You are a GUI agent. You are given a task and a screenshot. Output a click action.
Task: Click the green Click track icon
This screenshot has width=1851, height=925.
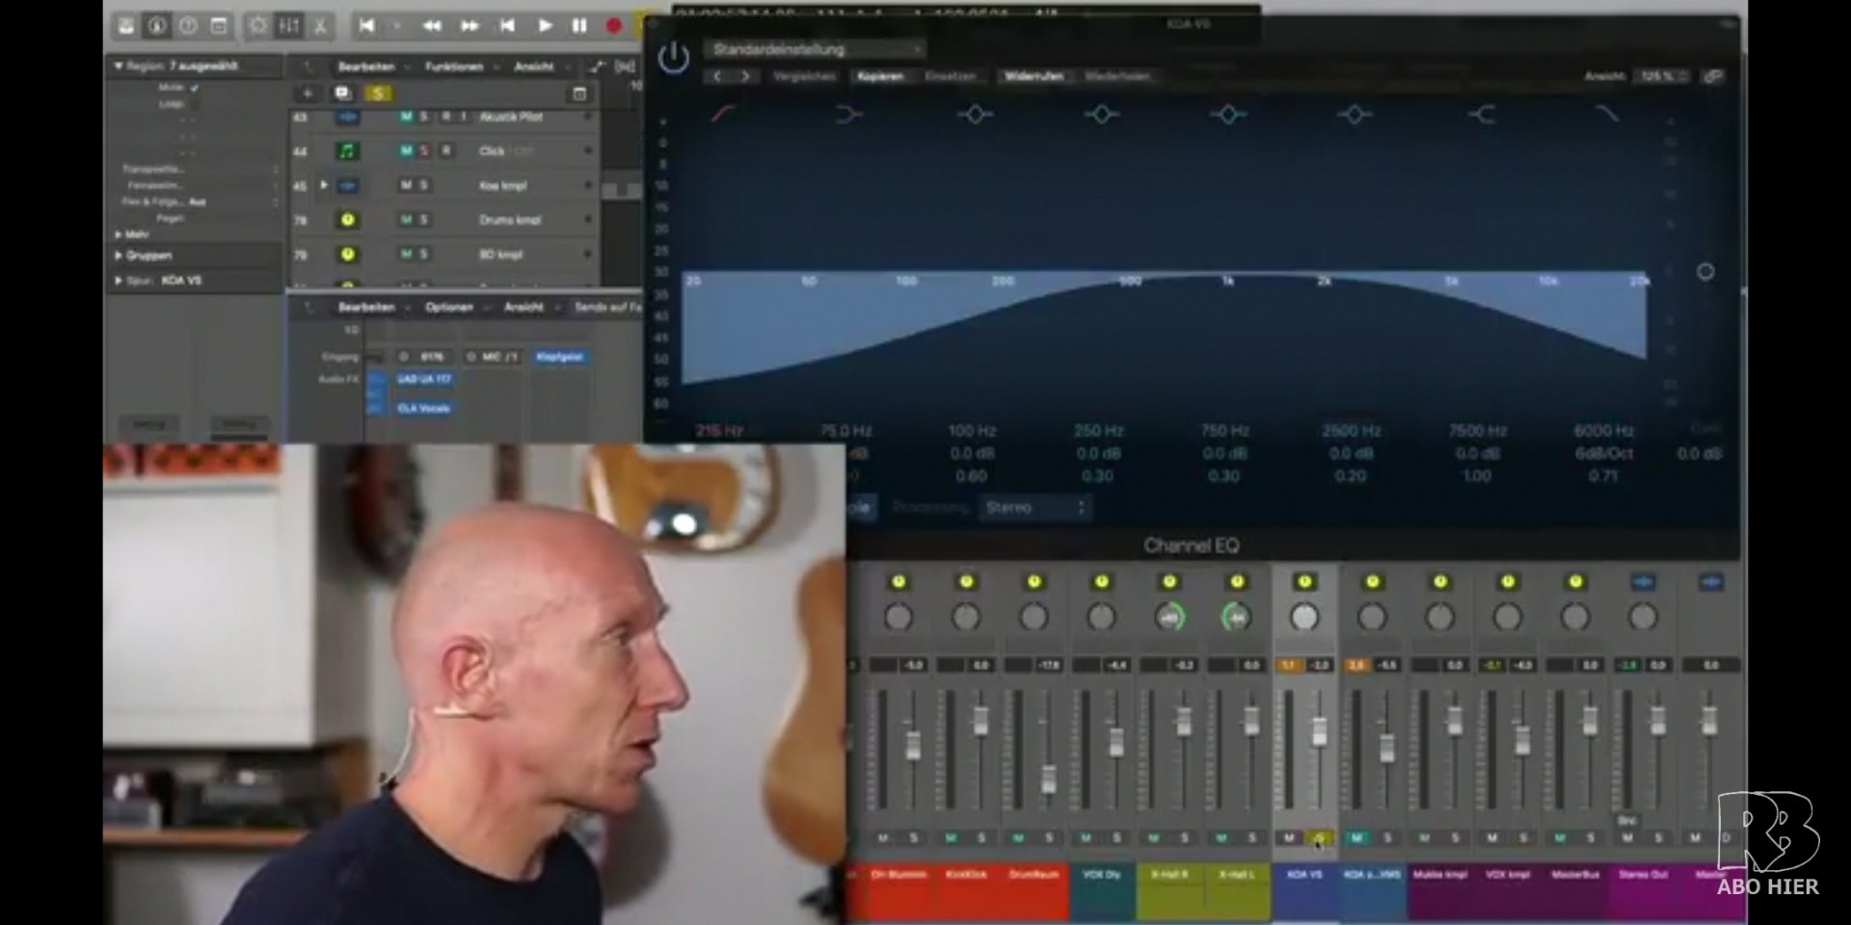348,151
